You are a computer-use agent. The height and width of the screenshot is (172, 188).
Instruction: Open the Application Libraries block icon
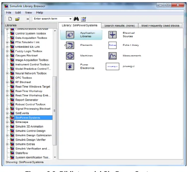click(x=70, y=35)
